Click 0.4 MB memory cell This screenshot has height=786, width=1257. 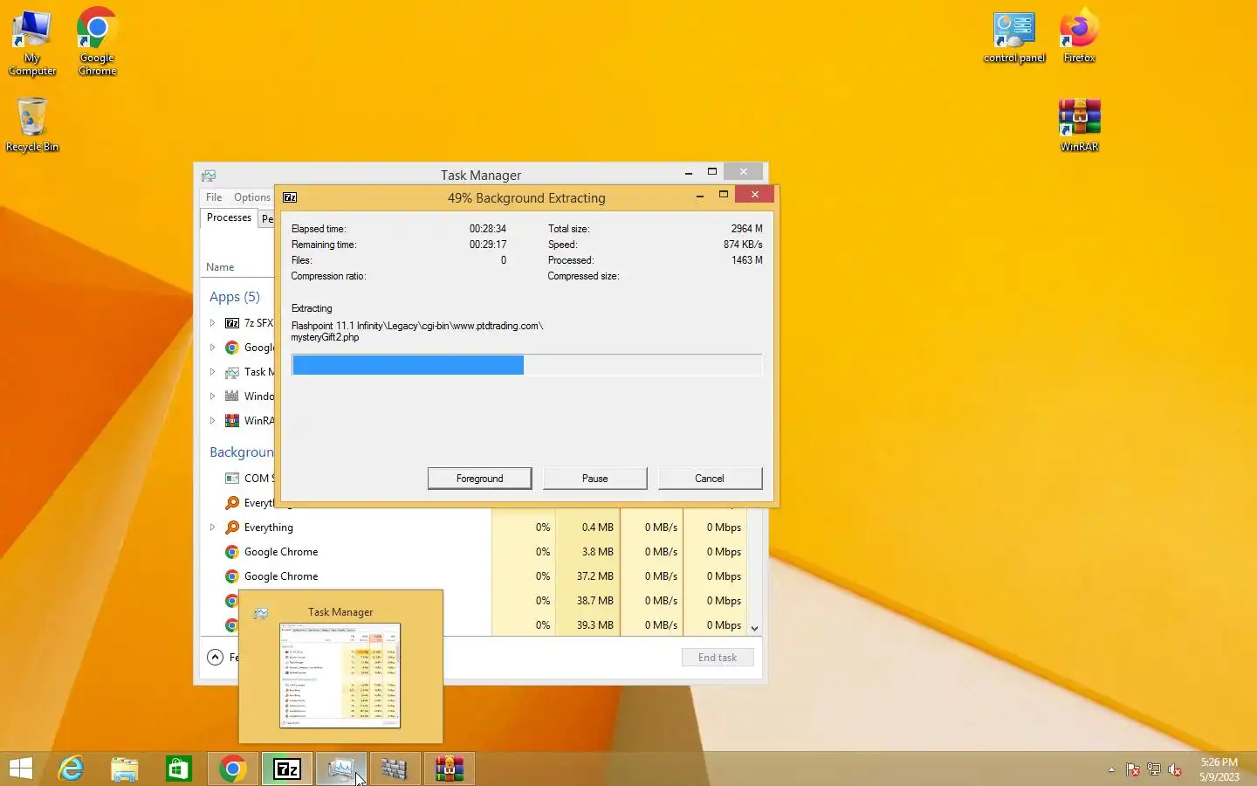coord(588,527)
